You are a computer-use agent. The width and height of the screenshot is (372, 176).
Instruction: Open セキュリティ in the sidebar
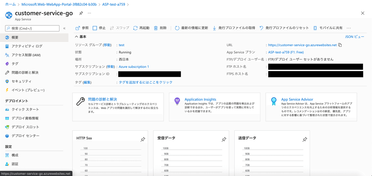tap(34, 81)
